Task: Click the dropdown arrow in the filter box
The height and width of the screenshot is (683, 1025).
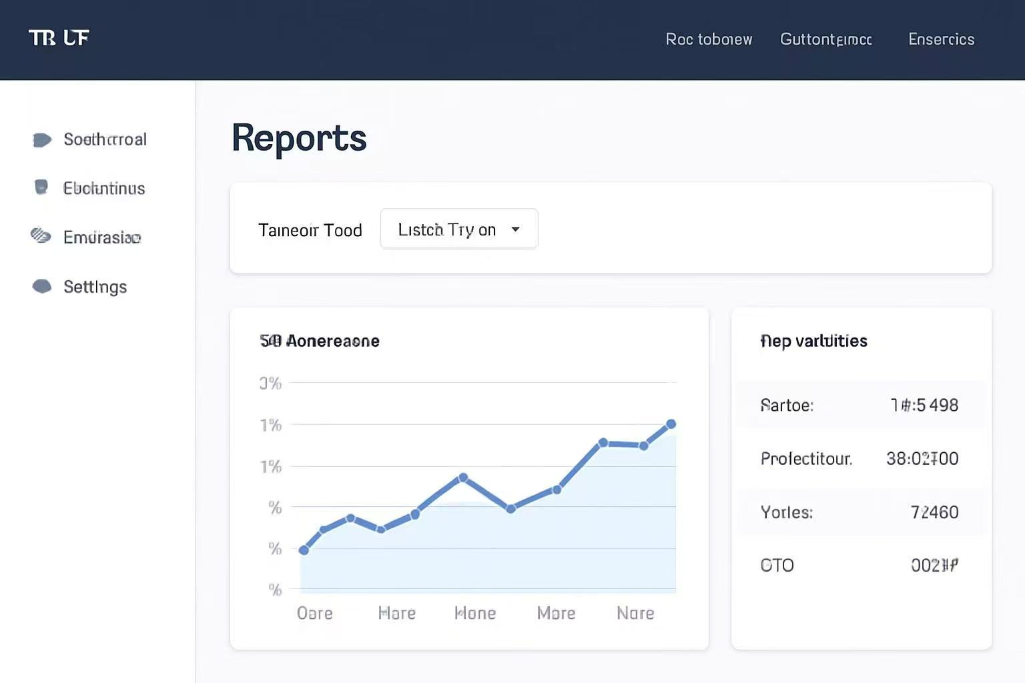Action: pyautogui.click(x=515, y=229)
